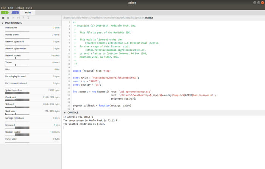The width and height of the screenshot is (265, 169).
Task: Collapse the CONSOLE panel
Action: tap(65, 113)
